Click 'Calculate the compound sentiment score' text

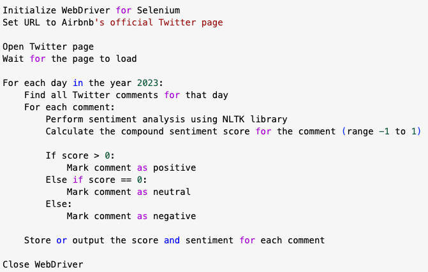(x=148, y=131)
